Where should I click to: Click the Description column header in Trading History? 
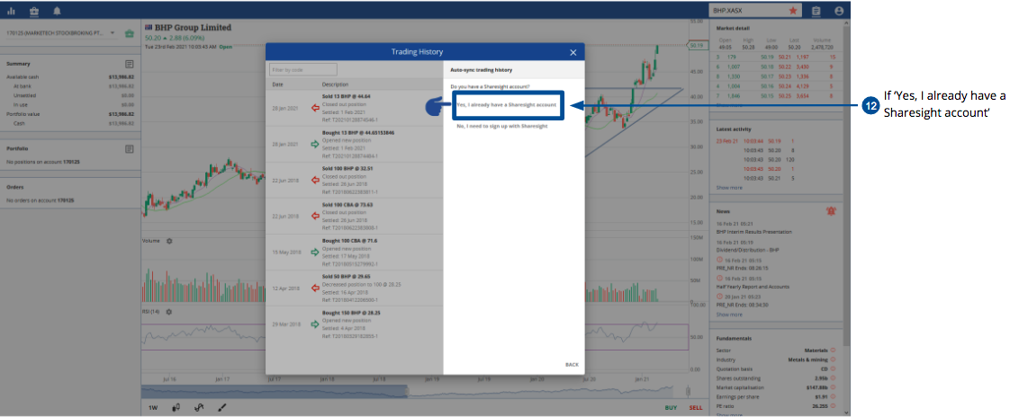335,84
